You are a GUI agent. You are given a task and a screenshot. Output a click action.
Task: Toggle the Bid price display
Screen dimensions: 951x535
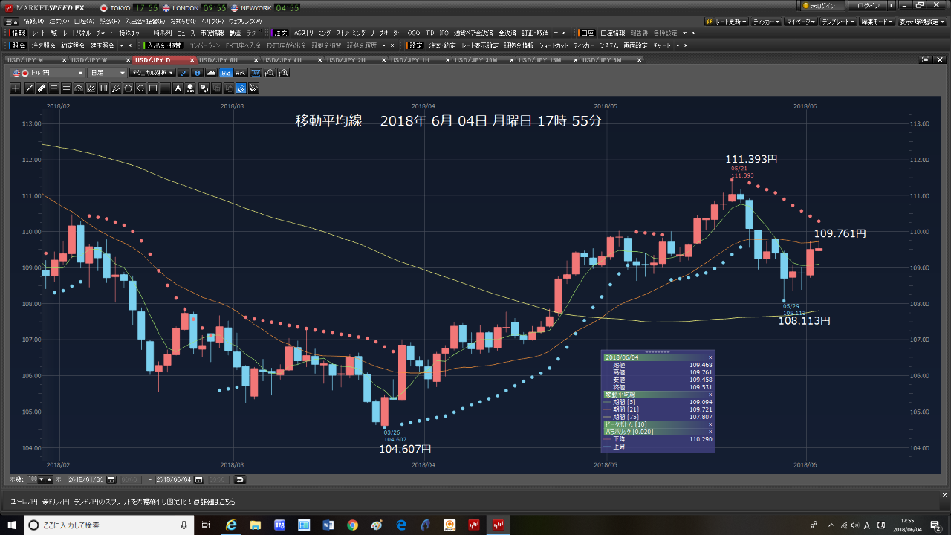226,73
